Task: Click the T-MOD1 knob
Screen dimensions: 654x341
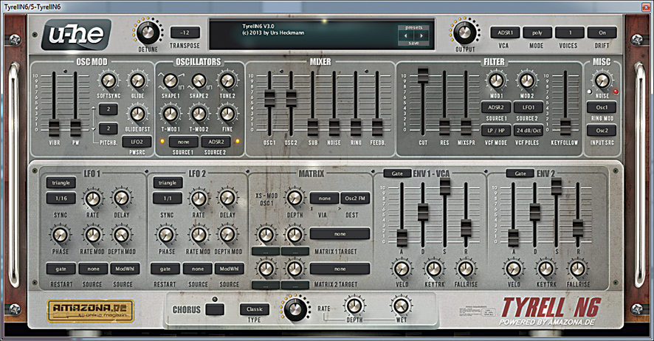Action: [171, 114]
